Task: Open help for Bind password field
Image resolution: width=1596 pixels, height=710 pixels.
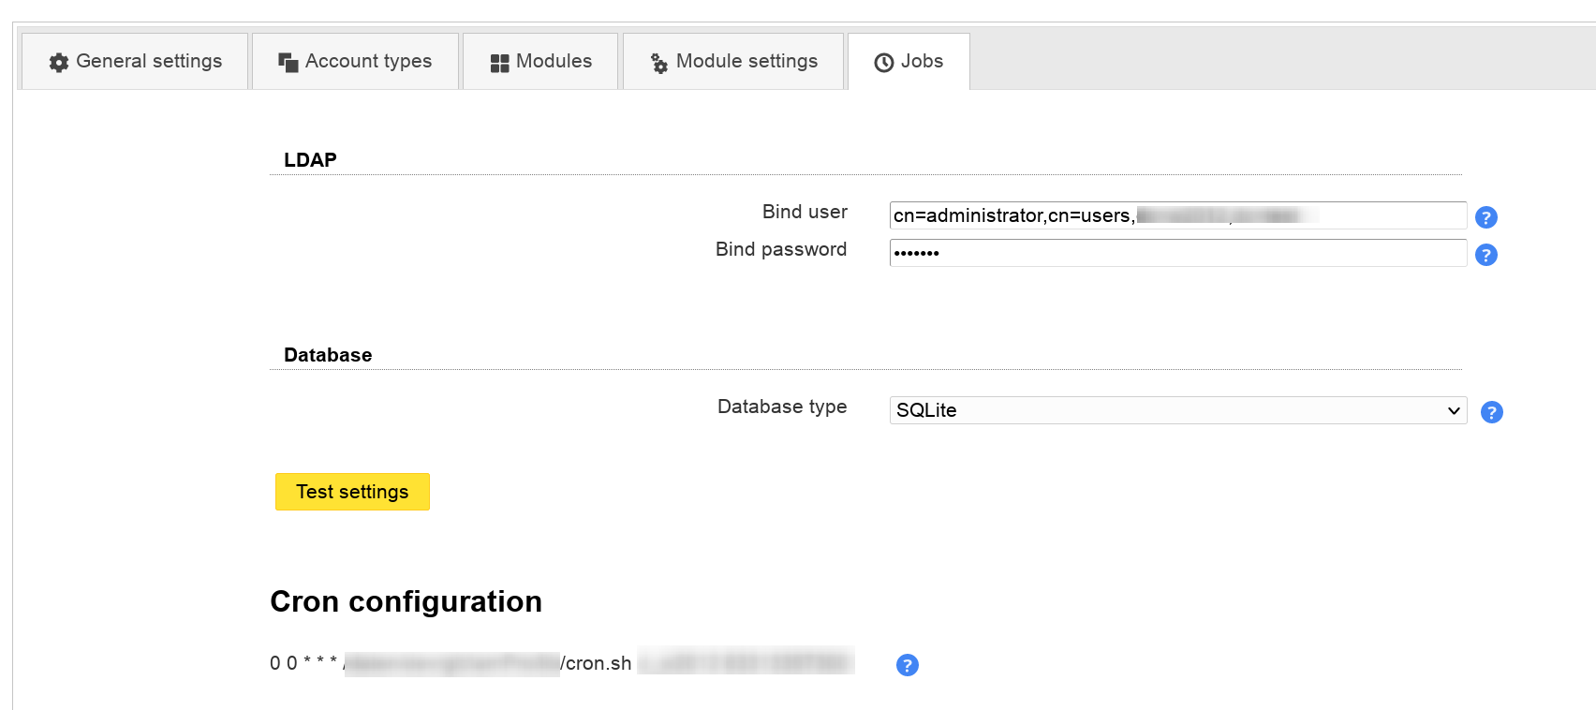Action: 1485,255
